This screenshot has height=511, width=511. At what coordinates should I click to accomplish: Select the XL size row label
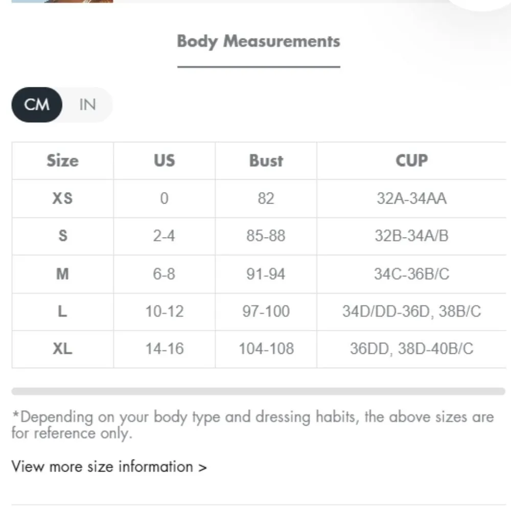[62, 349]
